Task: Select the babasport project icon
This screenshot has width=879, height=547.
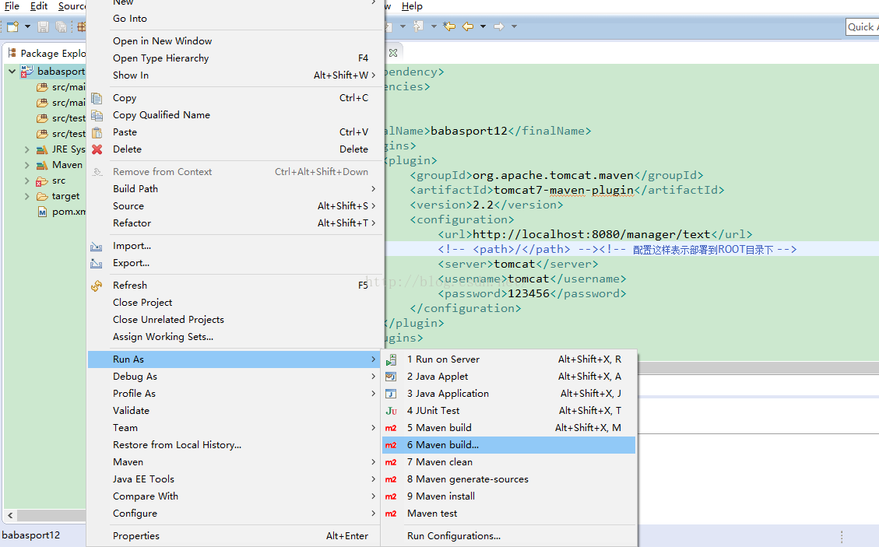Action: point(27,71)
